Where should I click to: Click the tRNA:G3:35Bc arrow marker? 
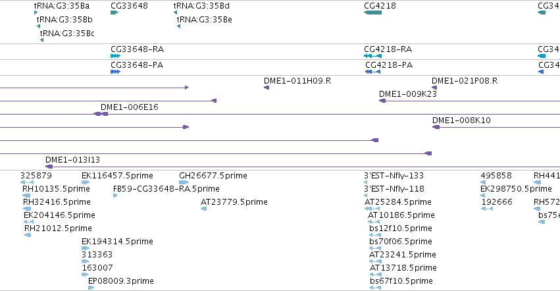point(41,40)
